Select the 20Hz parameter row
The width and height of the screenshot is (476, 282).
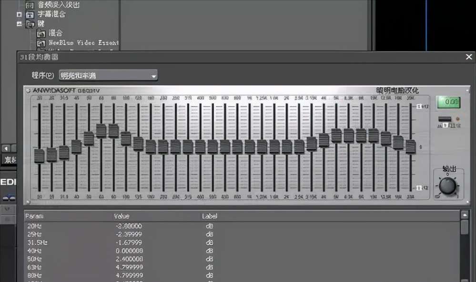point(34,226)
